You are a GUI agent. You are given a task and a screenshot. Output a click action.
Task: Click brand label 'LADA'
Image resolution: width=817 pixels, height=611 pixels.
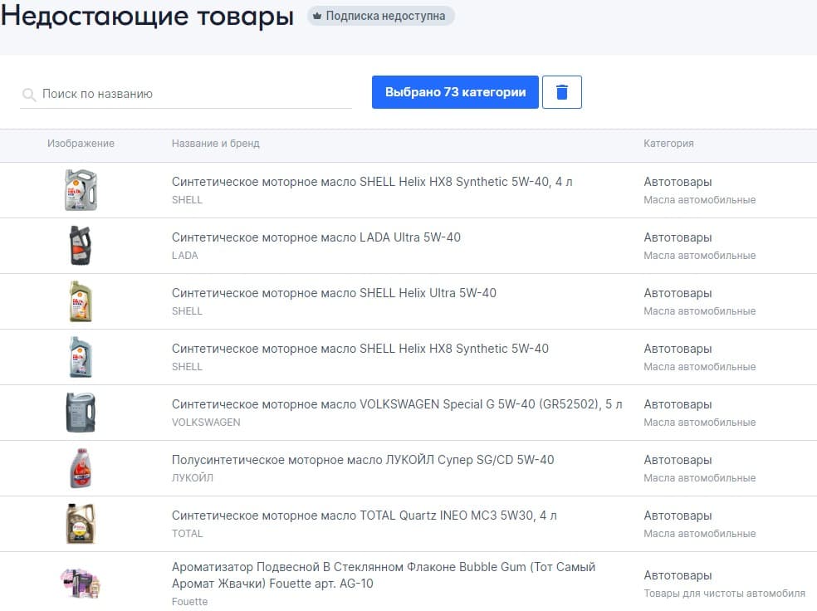click(185, 256)
